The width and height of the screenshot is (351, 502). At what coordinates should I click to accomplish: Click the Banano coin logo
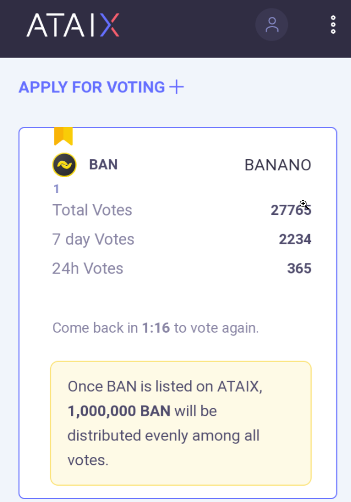pos(64,165)
